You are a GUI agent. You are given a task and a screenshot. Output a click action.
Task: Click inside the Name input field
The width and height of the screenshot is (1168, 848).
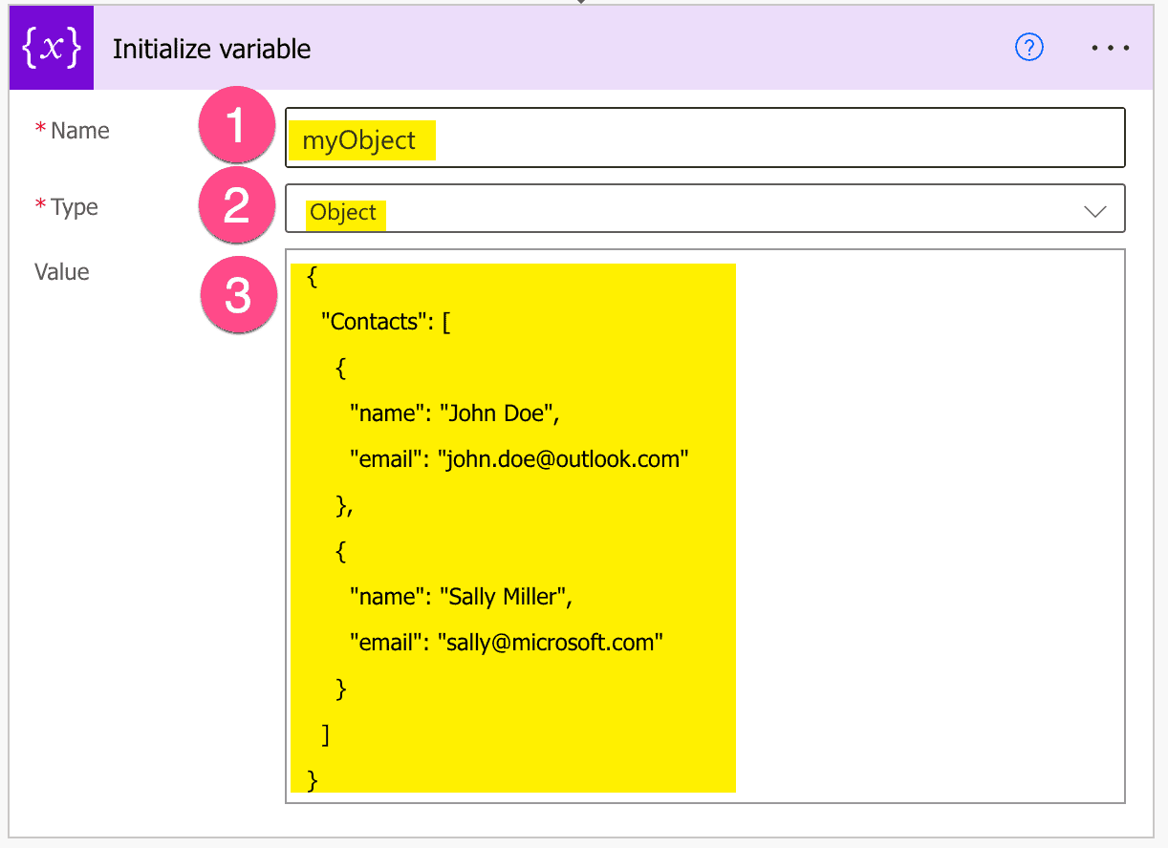click(x=704, y=138)
